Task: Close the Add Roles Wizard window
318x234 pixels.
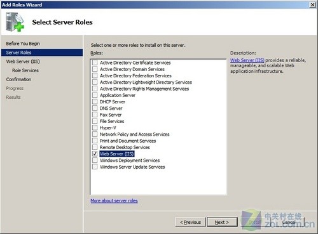Action: (x=313, y=4)
